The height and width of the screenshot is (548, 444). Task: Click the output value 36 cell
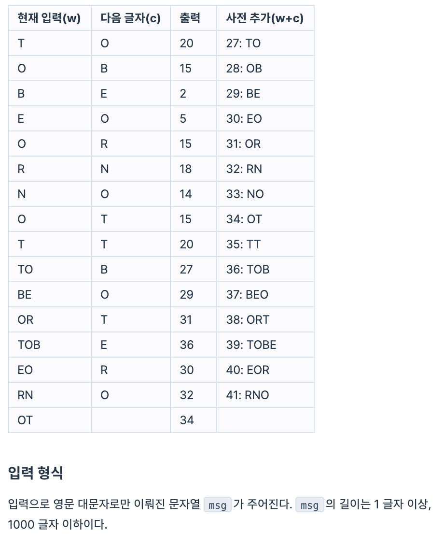[186, 345]
